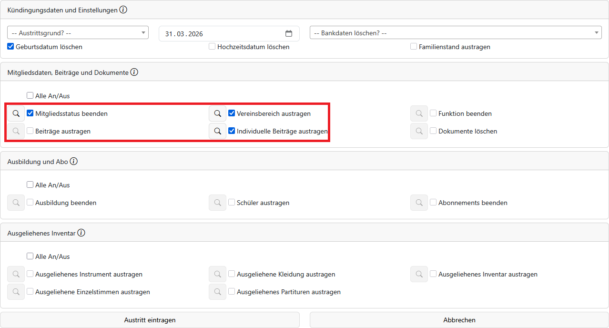This screenshot has width=609, height=328.
Task: Click info icon next to Ausbildung und Abo
Action: (x=73, y=162)
